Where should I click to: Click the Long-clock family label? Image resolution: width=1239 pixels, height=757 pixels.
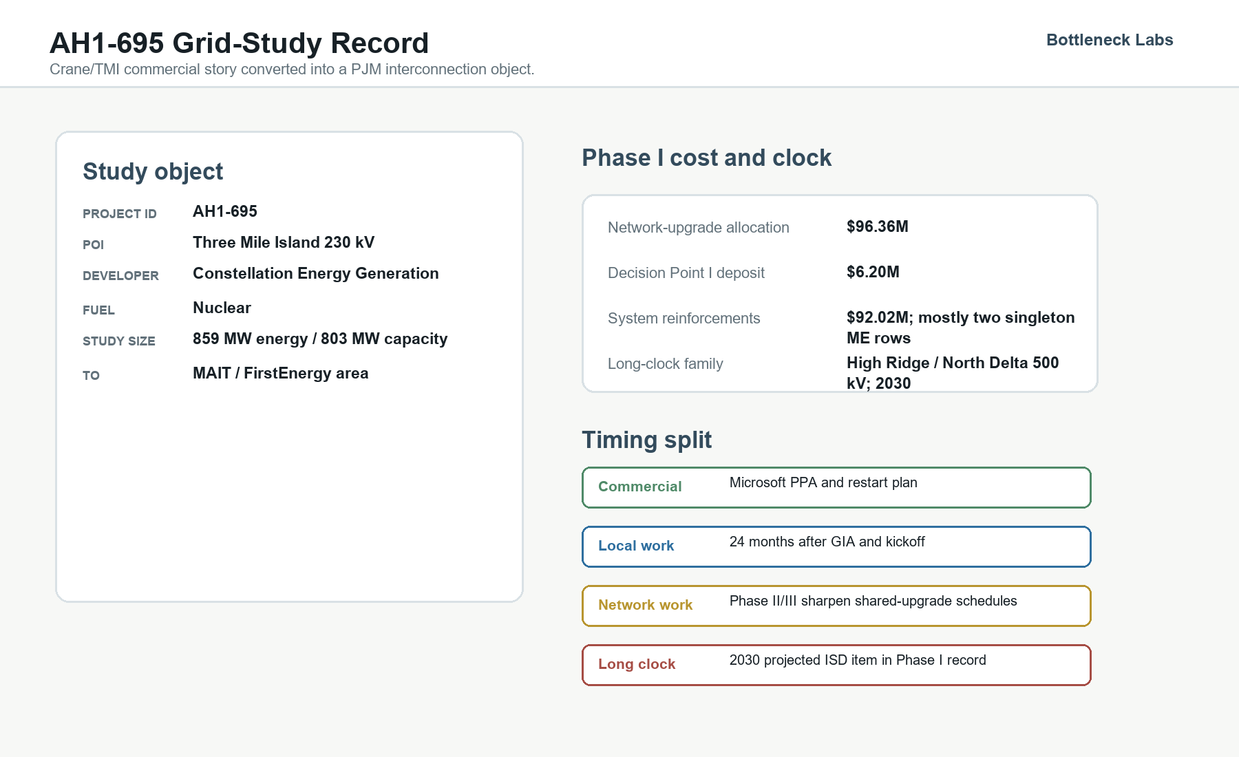pyautogui.click(x=666, y=364)
